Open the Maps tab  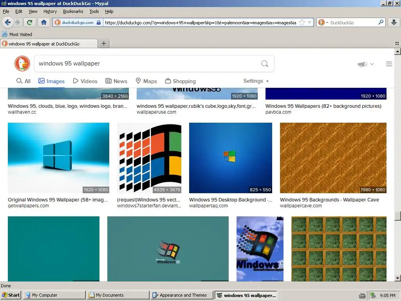click(146, 81)
